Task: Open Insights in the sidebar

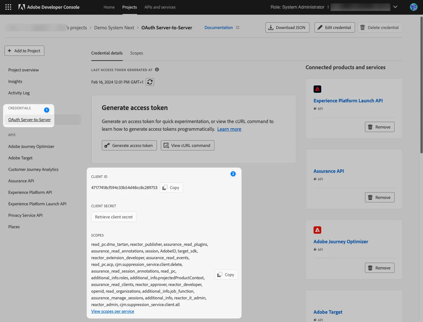Action: point(15,82)
